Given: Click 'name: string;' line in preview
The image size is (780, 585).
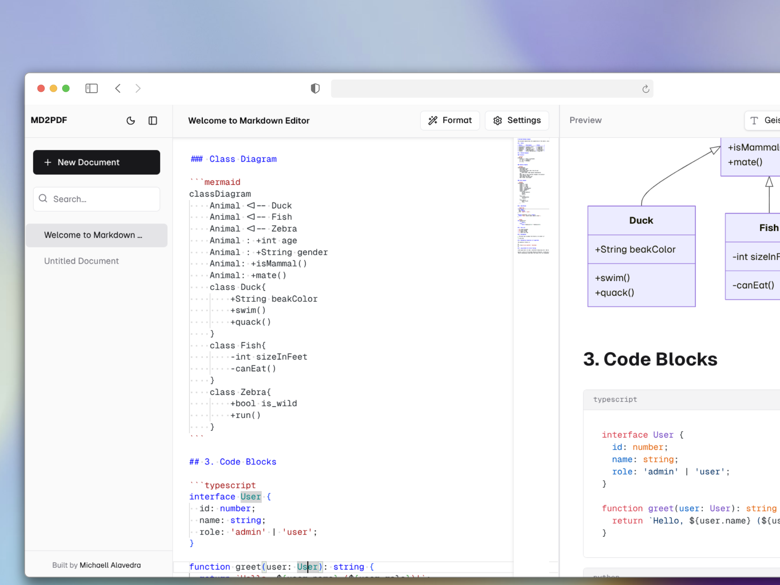Looking at the screenshot, I should coord(645,459).
